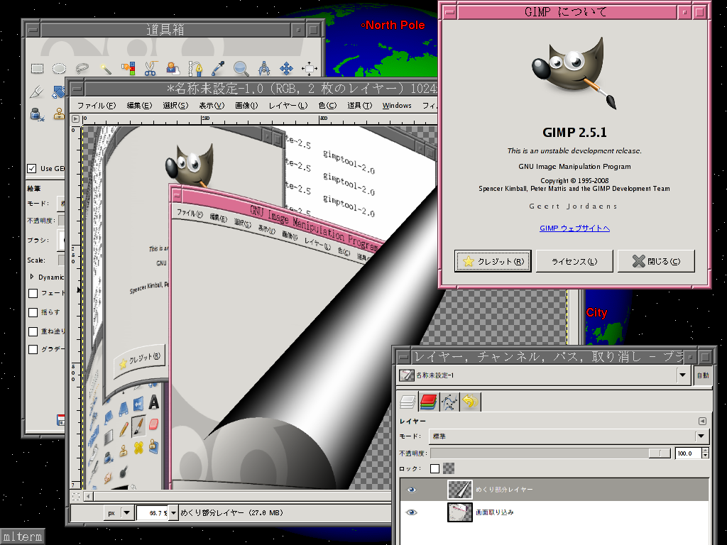Open the 名称未設定-1 image selector dropdown
The image size is (727, 545).
tap(682, 375)
